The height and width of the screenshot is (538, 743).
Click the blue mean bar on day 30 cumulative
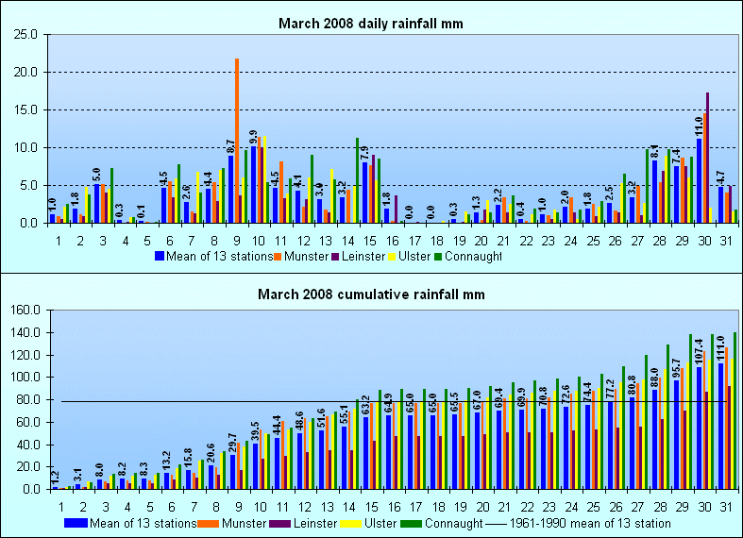(x=699, y=428)
